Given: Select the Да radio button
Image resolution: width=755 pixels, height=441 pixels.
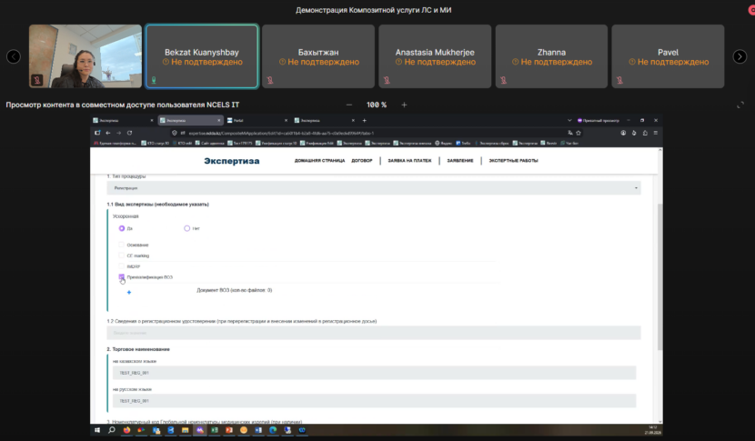Looking at the screenshot, I should point(122,228).
